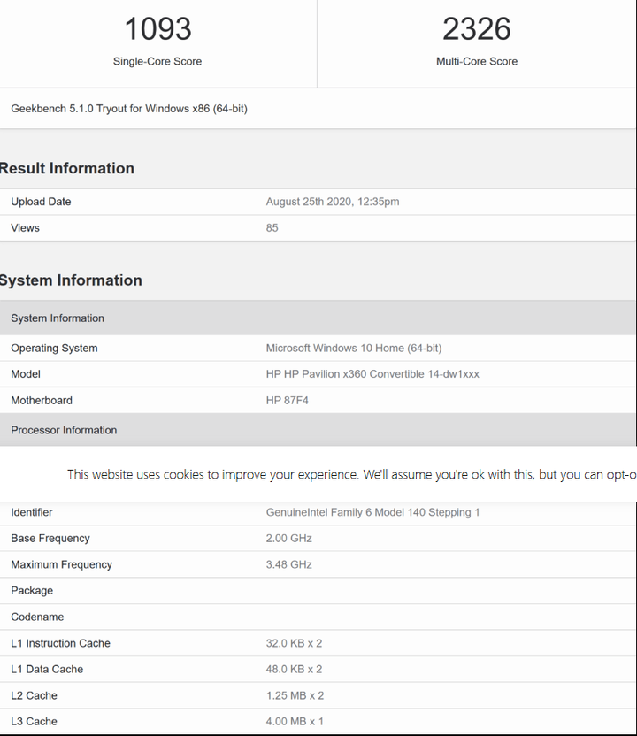
Task: Select the 32.0 KB x 2 cache value
Action: 294,643
